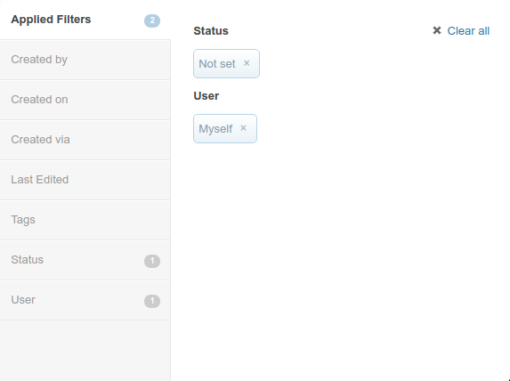Screen dimensions: 510x381
Task: Switch to the Created via filter
Action: click(x=85, y=140)
